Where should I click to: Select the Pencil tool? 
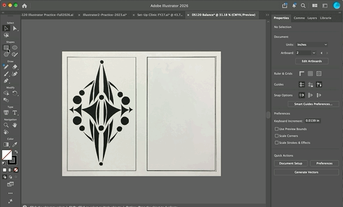6,67
